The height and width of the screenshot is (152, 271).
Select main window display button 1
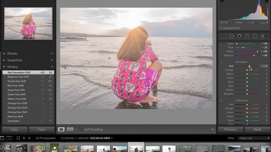coord(2,138)
